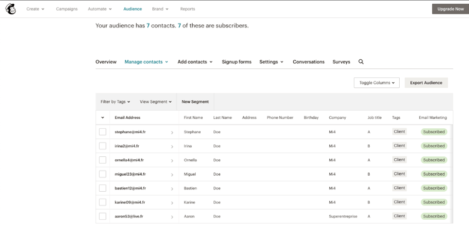
Task: Expand the Brand dropdown
Action: click(x=160, y=9)
